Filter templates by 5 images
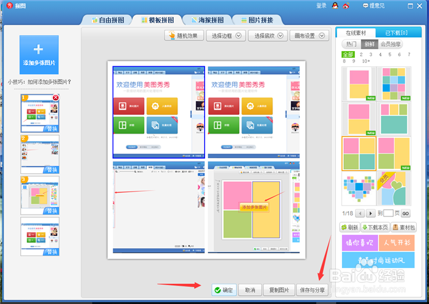 [x=390, y=54]
